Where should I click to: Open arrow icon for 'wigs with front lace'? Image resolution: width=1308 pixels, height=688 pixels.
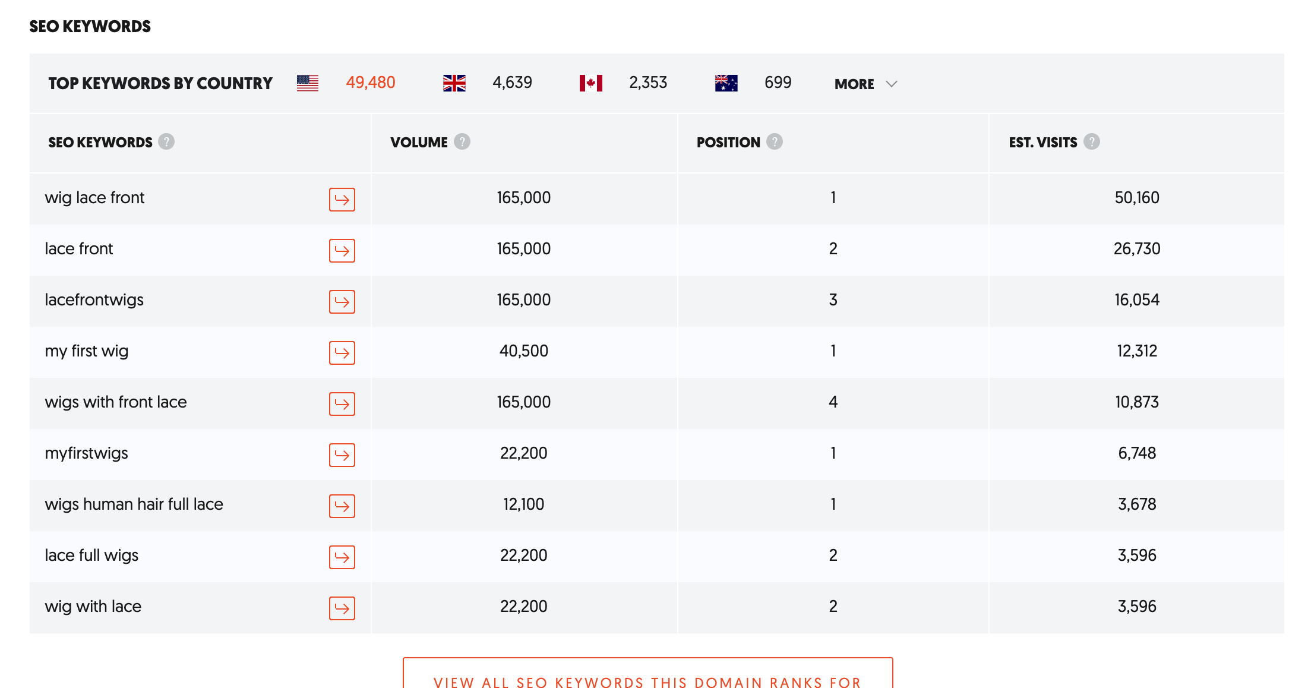click(x=342, y=404)
